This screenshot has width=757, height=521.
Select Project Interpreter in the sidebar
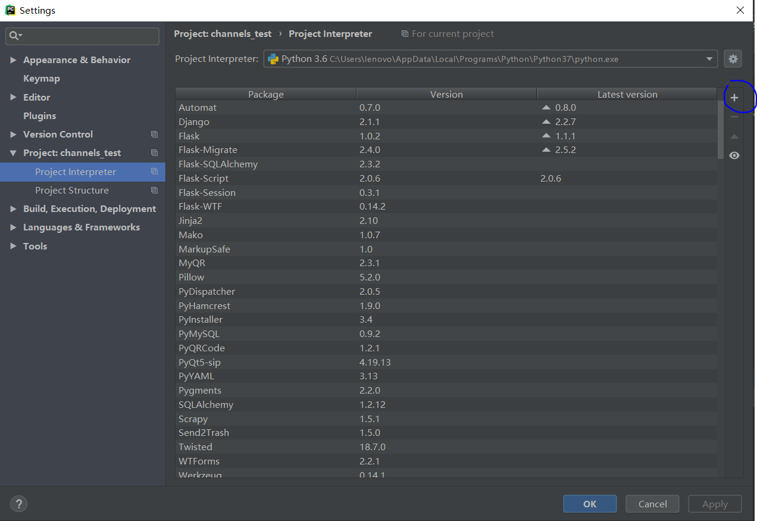click(x=83, y=172)
